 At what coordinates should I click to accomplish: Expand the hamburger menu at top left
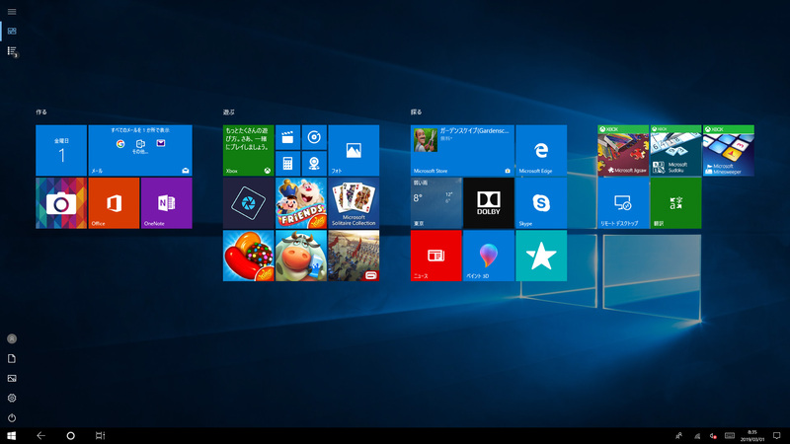pos(12,12)
